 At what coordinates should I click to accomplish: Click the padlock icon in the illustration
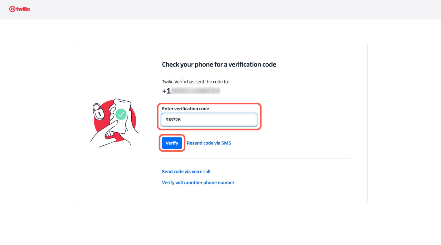98,112
